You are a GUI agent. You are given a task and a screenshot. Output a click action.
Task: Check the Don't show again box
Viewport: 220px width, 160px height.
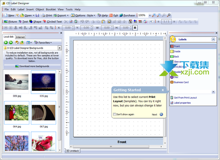tap(114, 114)
